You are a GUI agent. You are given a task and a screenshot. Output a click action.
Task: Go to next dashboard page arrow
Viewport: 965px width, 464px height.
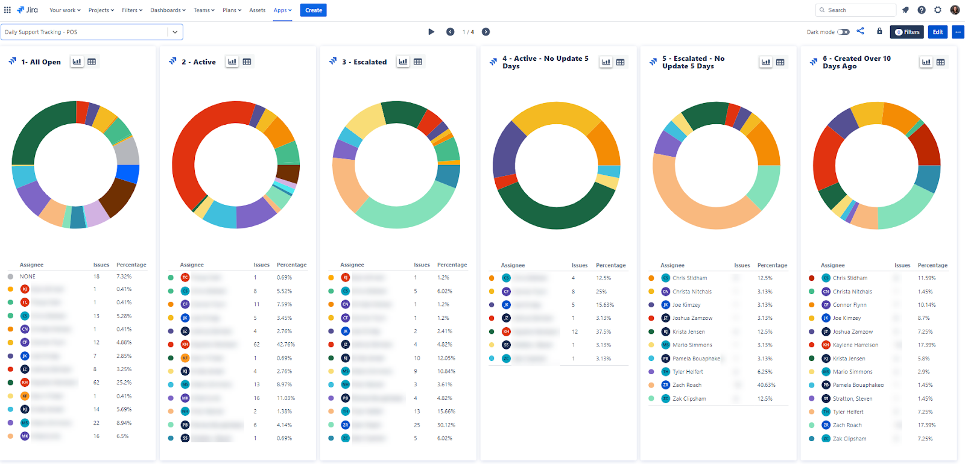pos(486,32)
